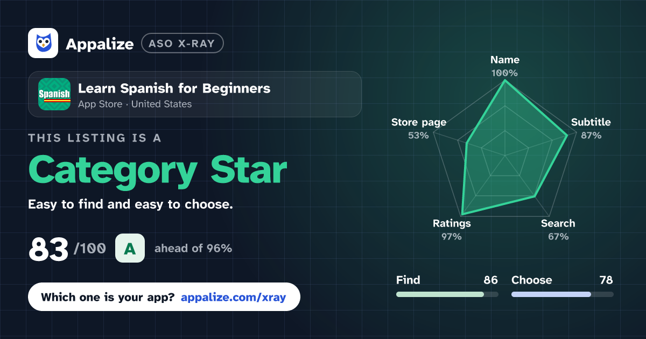Click the Appalize brand name text

(x=100, y=44)
